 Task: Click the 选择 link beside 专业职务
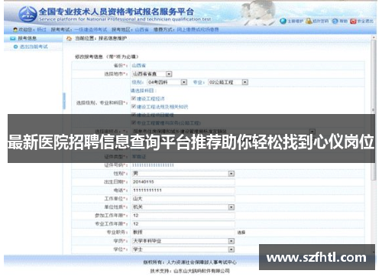[241, 233]
